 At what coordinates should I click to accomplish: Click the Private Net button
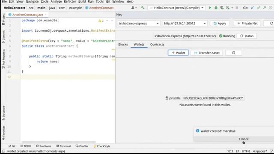(x=247, y=23)
